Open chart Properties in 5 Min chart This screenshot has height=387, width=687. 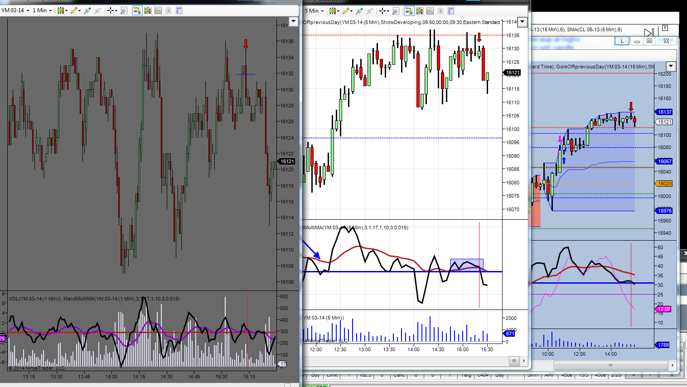[451, 11]
